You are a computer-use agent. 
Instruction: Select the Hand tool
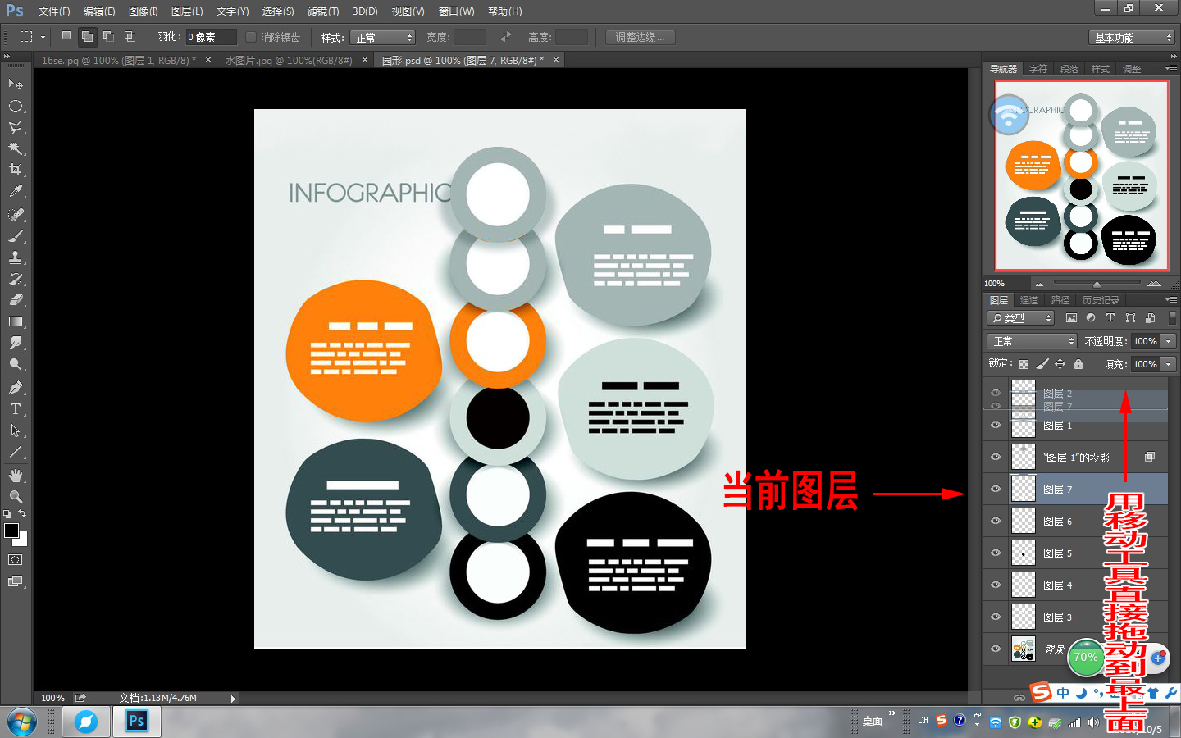(15, 476)
